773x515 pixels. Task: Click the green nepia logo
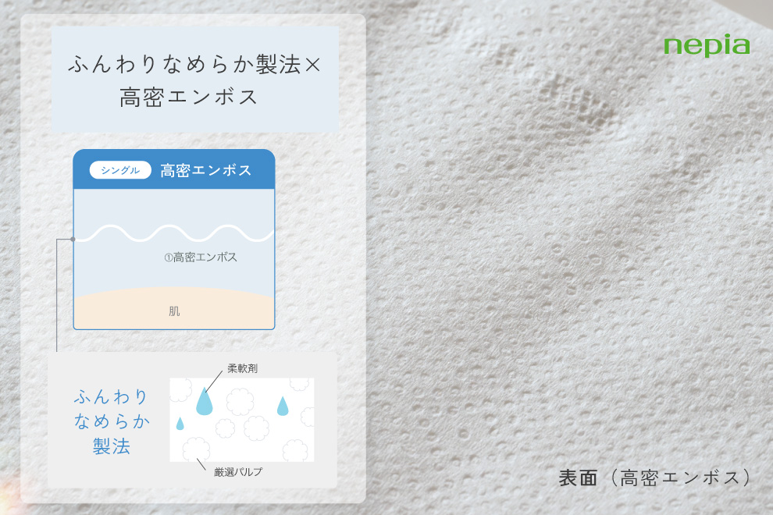(x=707, y=45)
